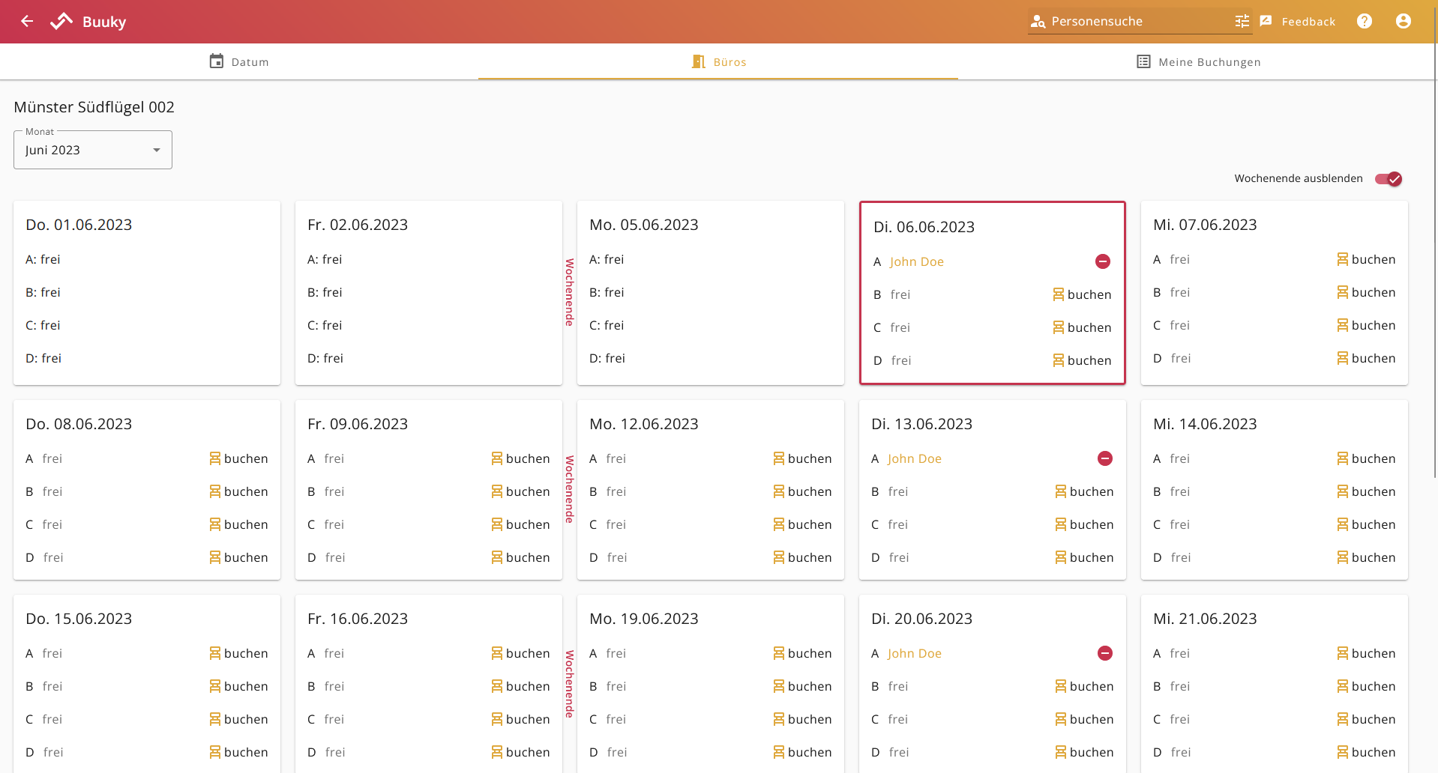1438x773 pixels.
Task: Cancel John Doe booking on 06.06.2023
Action: pos(1103,261)
